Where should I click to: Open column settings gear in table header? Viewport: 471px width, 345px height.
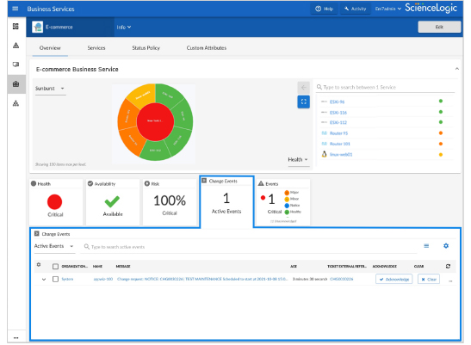(39, 265)
